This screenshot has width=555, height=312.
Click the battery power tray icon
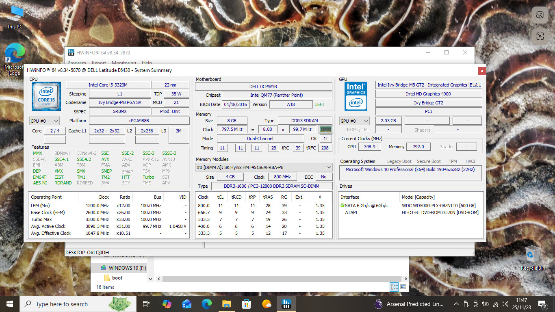click(x=485, y=304)
